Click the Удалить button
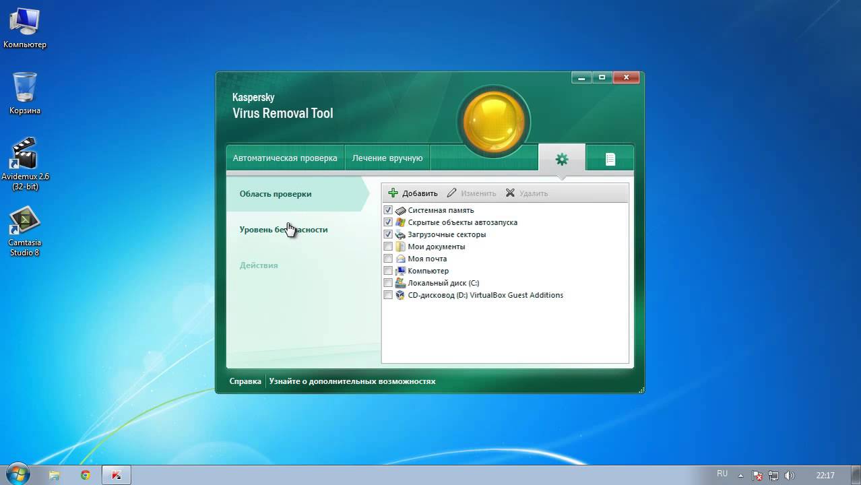861x485 pixels. [x=527, y=193]
